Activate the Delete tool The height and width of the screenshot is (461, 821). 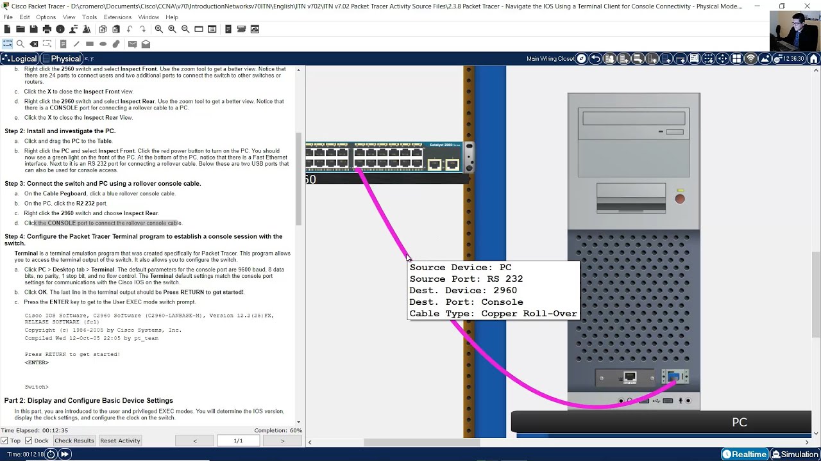tap(34, 44)
